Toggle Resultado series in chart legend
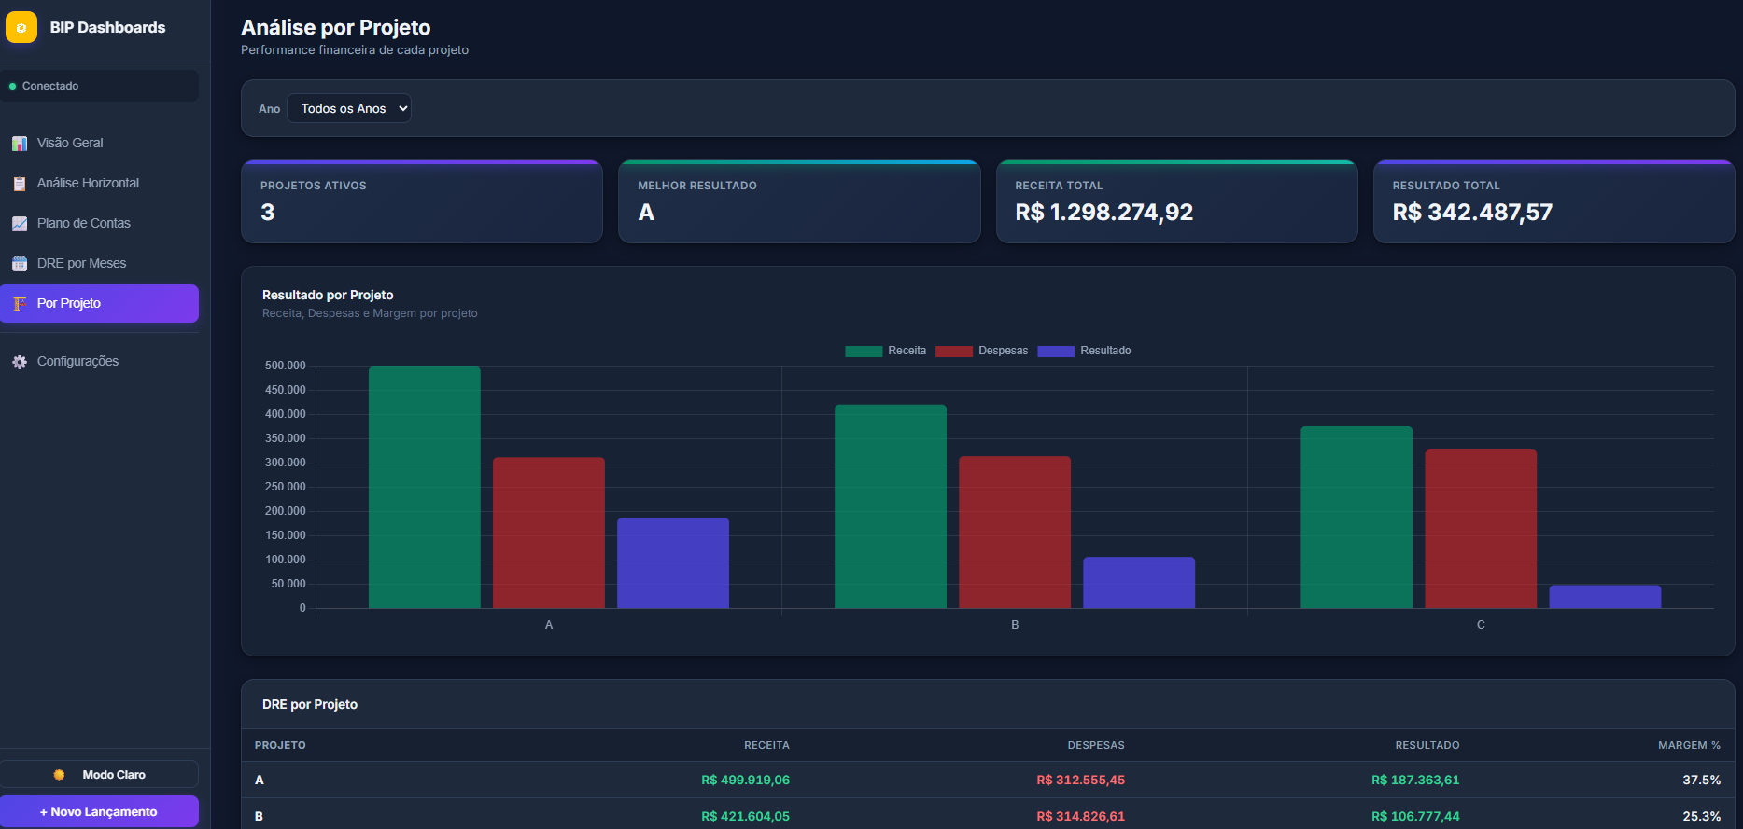Screen dimensions: 1743x829 click(1084, 351)
